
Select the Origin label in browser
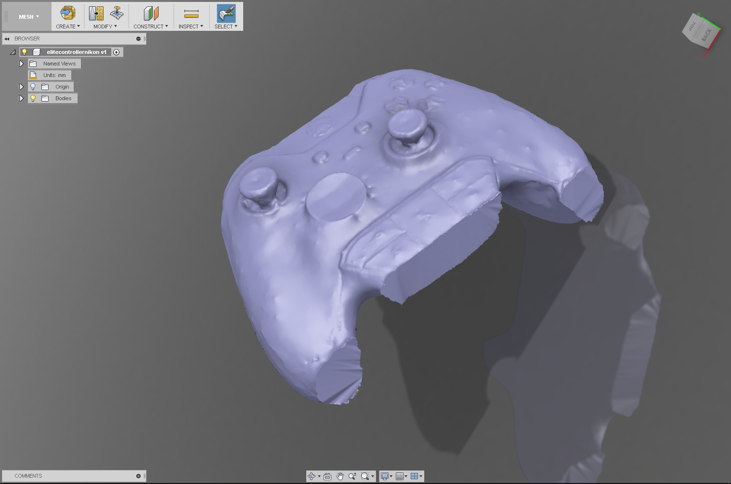(62, 87)
